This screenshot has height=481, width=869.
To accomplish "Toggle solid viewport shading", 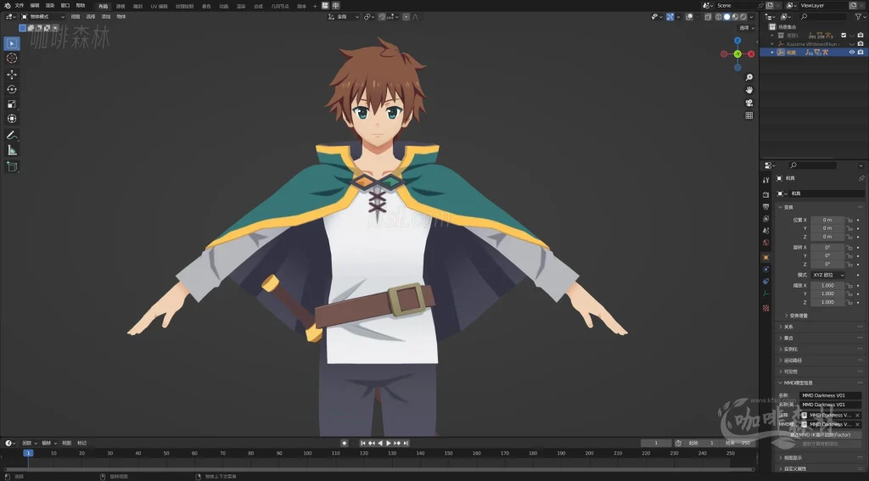I will [726, 17].
